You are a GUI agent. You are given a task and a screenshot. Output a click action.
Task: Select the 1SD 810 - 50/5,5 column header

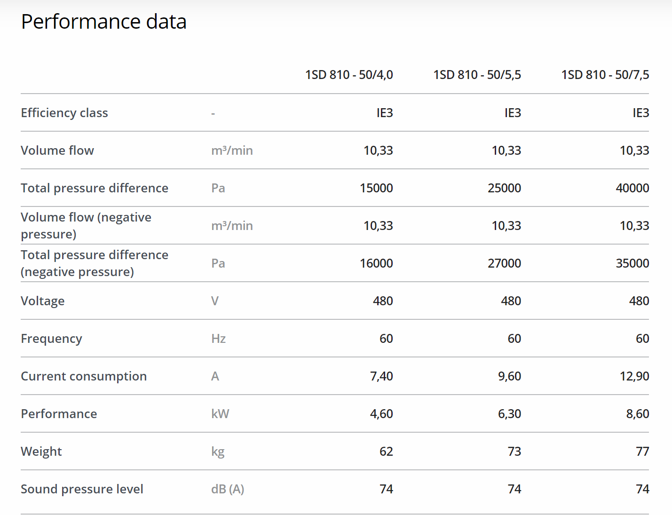tap(477, 75)
